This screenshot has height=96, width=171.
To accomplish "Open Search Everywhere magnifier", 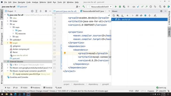I will coord(160,7).
